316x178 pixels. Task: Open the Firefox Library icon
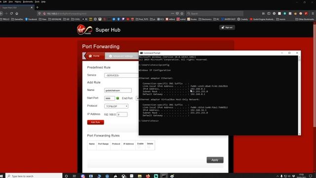point(264,13)
